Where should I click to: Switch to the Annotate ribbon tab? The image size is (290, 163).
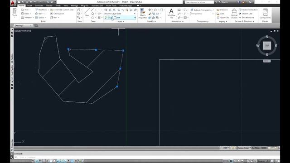[39, 6]
